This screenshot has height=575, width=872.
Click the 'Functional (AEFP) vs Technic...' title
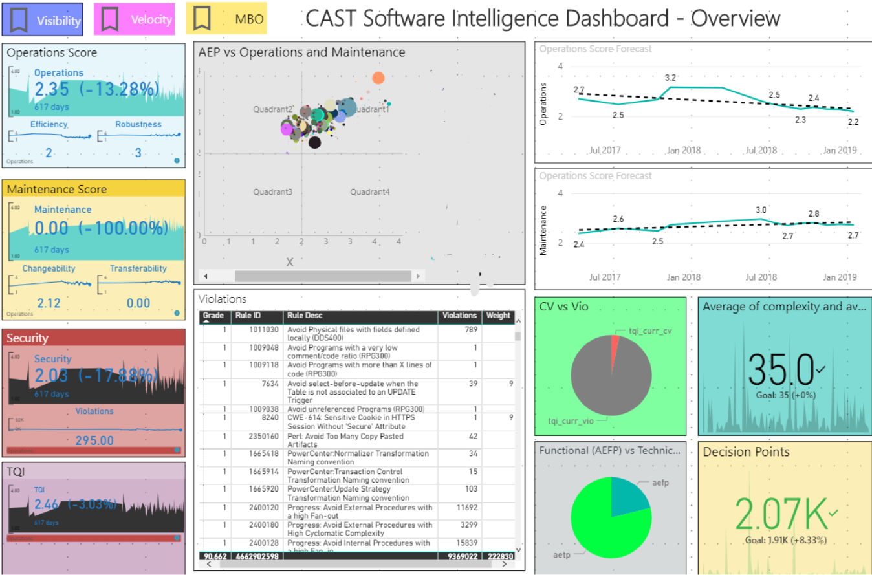[x=611, y=450]
